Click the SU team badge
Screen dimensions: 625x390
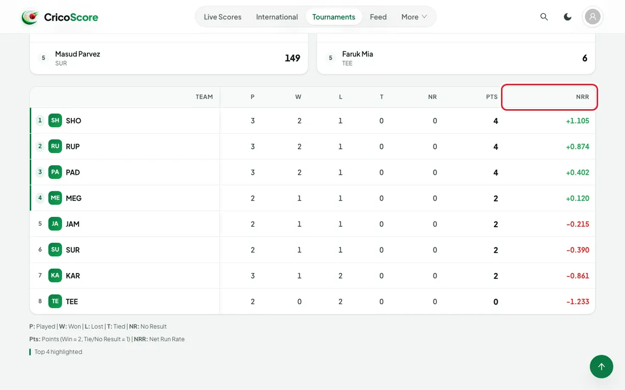coord(55,250)
